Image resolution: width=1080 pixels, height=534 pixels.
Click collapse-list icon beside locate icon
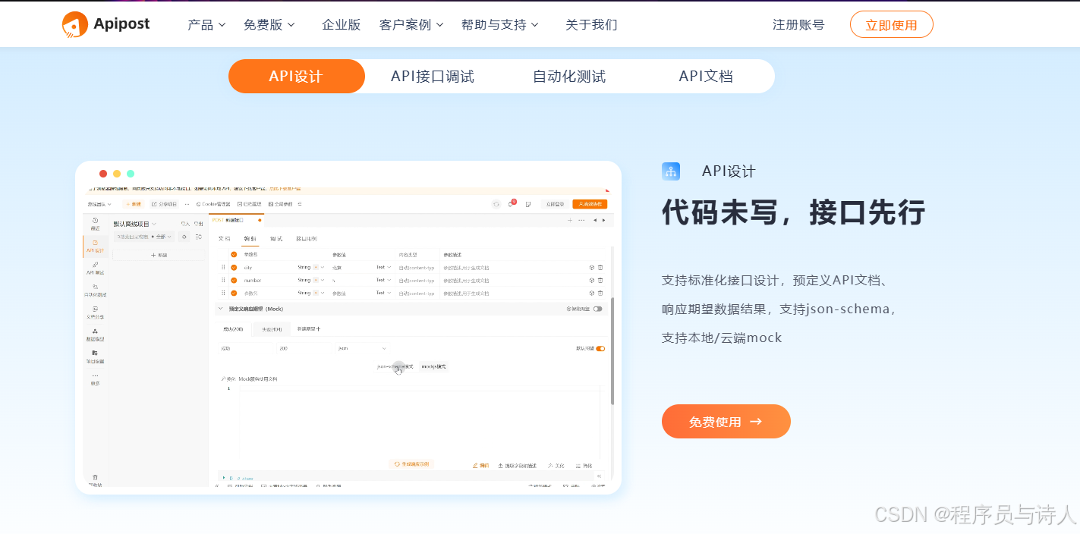199,237
